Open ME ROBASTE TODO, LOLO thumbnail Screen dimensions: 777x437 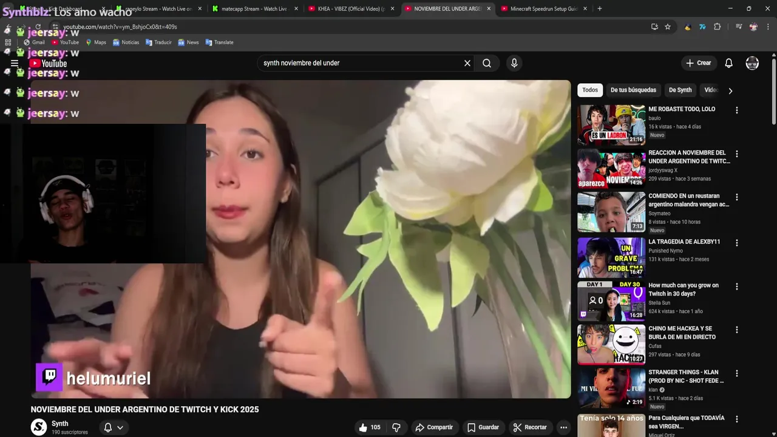[611, 124]
